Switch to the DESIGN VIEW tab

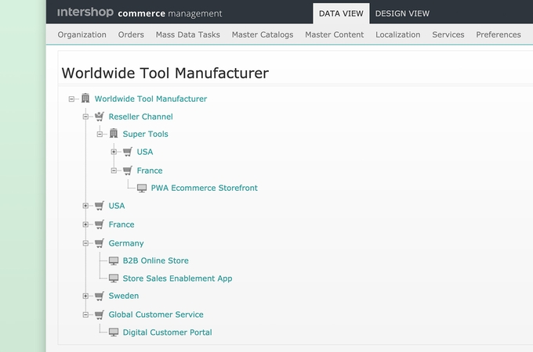402,13
